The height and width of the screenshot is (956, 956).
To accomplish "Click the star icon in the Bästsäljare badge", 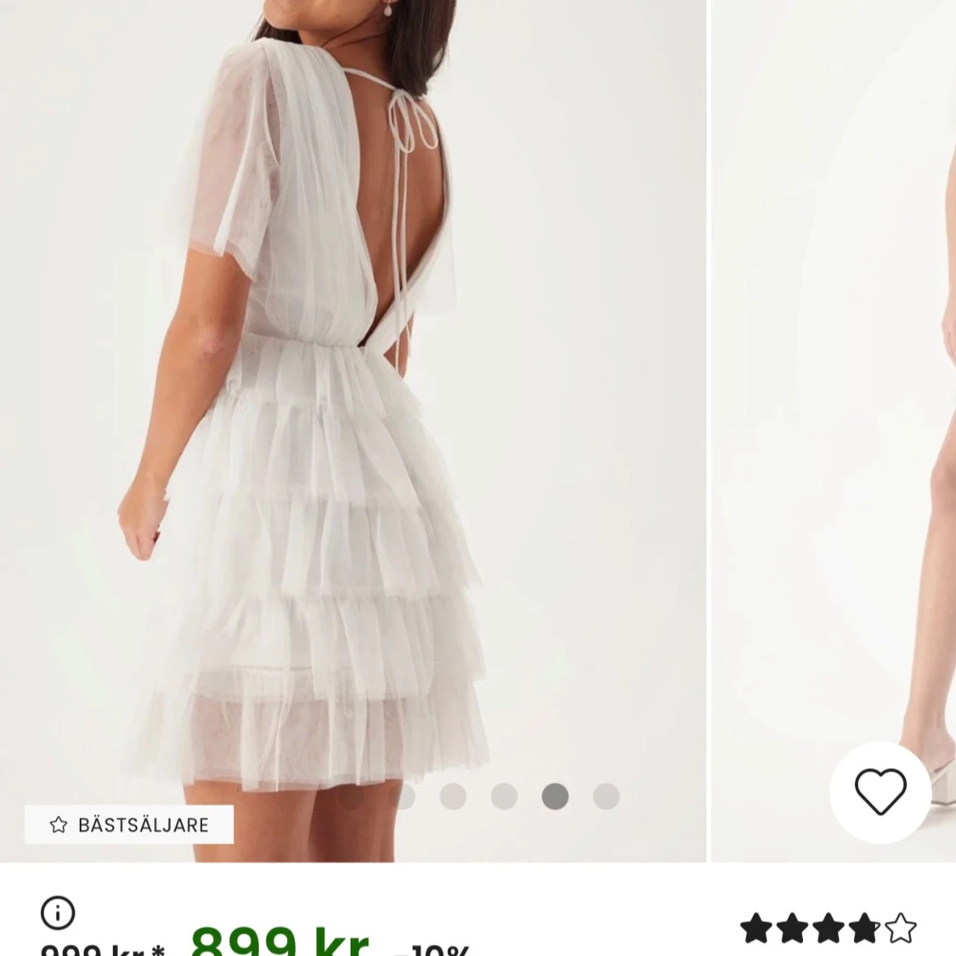I will click(x=59, y=825).
